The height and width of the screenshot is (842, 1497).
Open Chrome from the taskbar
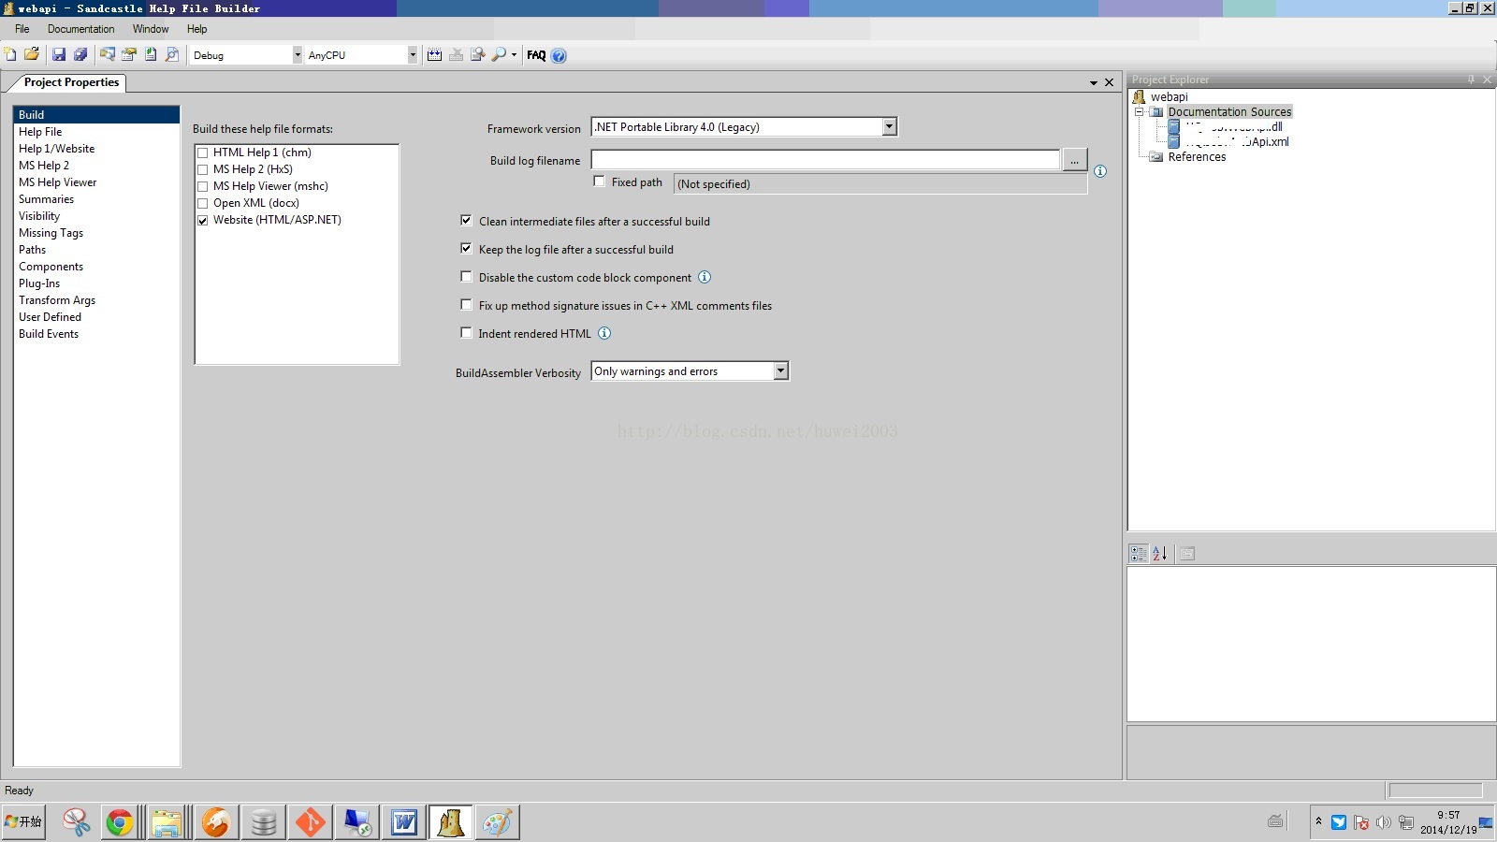120,822
